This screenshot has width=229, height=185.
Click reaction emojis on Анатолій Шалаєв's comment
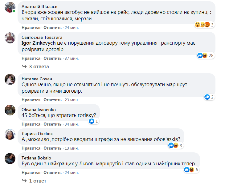(x=202, y=25)
